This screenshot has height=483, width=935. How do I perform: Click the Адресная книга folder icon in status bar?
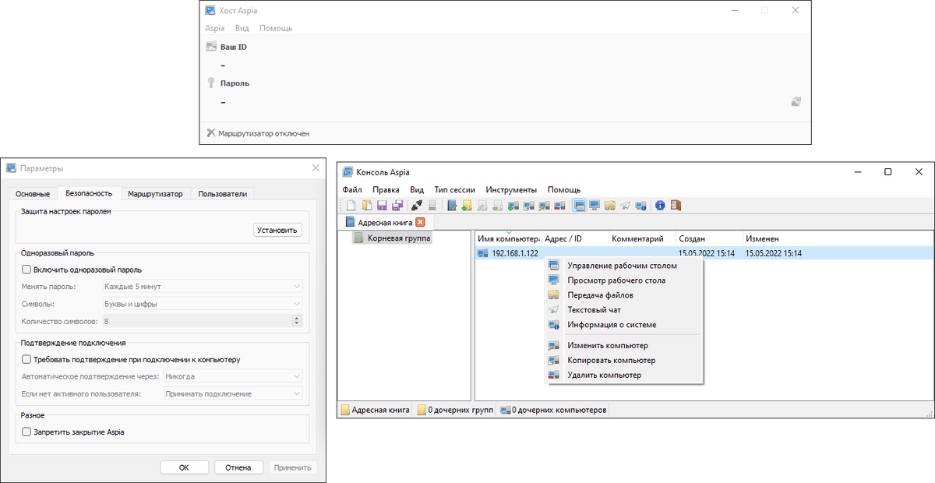point(344,409)
